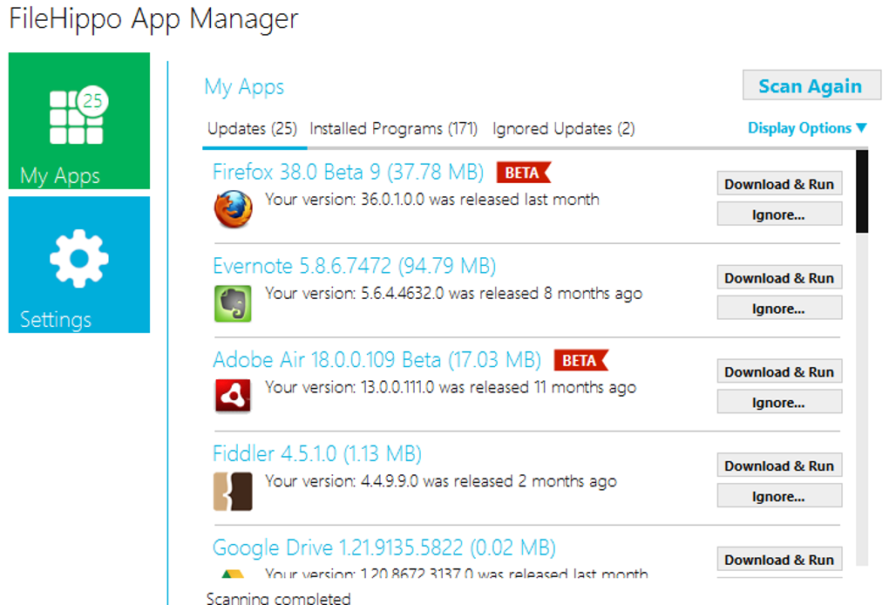Click the Fiddler app icon
The image size is (889, 605).
[233, 491]
